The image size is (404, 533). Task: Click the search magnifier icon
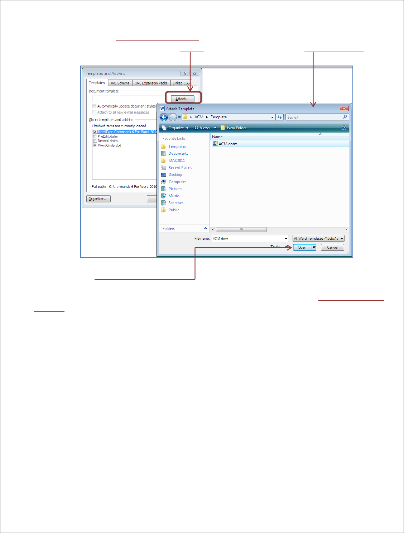pos(345,117)
